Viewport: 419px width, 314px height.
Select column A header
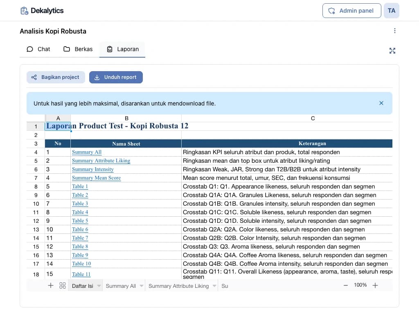tap(58, 118)
